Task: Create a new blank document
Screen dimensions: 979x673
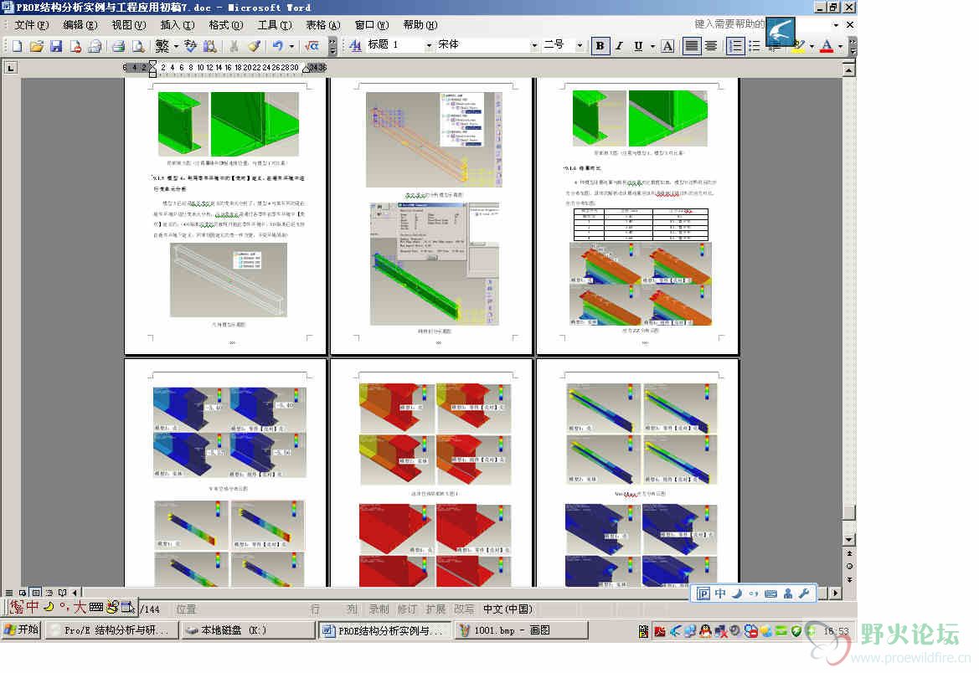Action: 17,46
